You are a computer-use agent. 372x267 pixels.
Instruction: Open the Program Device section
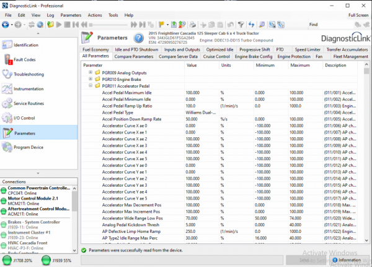tap(29, 146)
